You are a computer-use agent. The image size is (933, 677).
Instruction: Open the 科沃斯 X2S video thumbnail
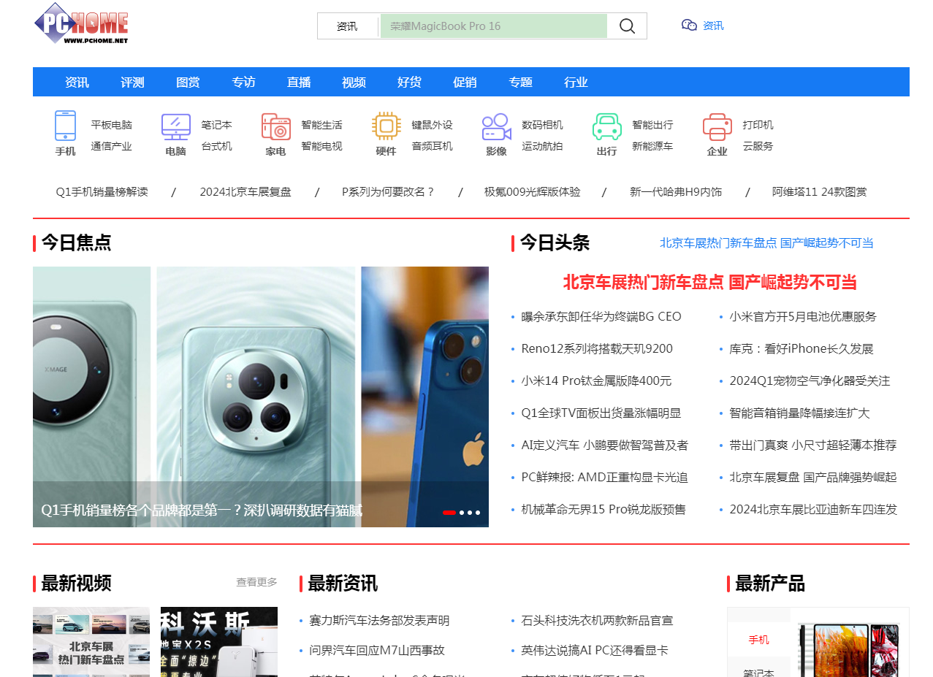pos(219,642)
